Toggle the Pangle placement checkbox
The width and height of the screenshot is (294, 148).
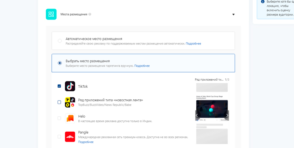(x=59, y=137)
